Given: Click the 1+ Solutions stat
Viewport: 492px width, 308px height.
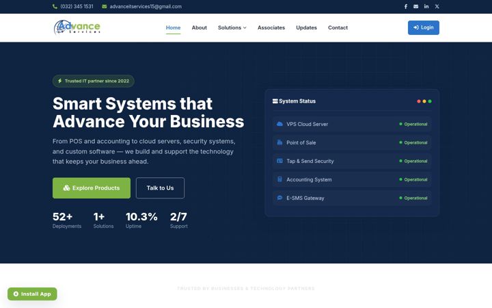Looking at the screenshot, I should 103,220.
